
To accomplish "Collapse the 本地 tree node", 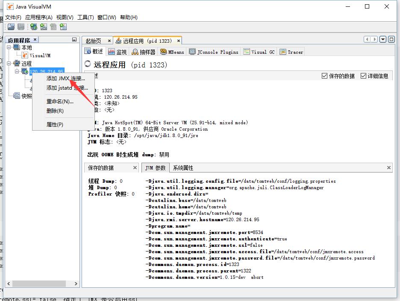I will pyautogui.click(x=9, y=47).
